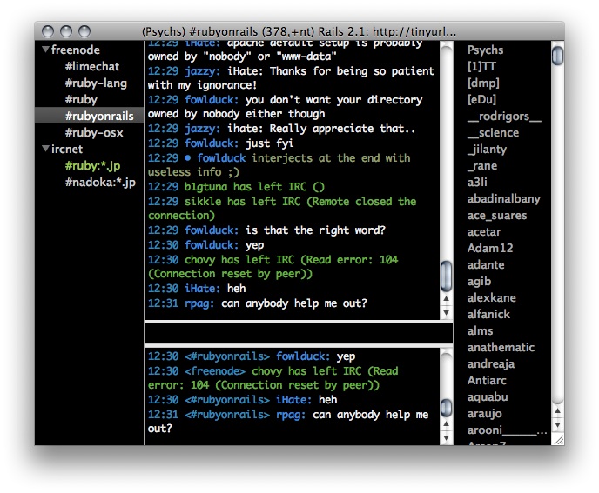Select __rodrigors__ in the member list
The image size is (599, 493).
[504, 117]
